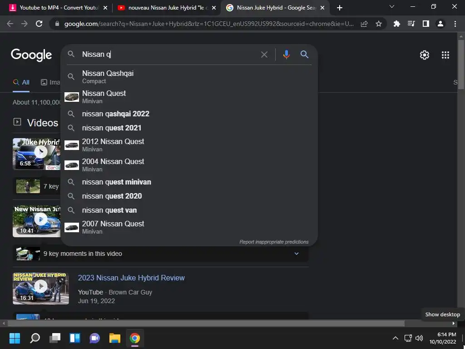Bookmark this page with the star icon

379,24
